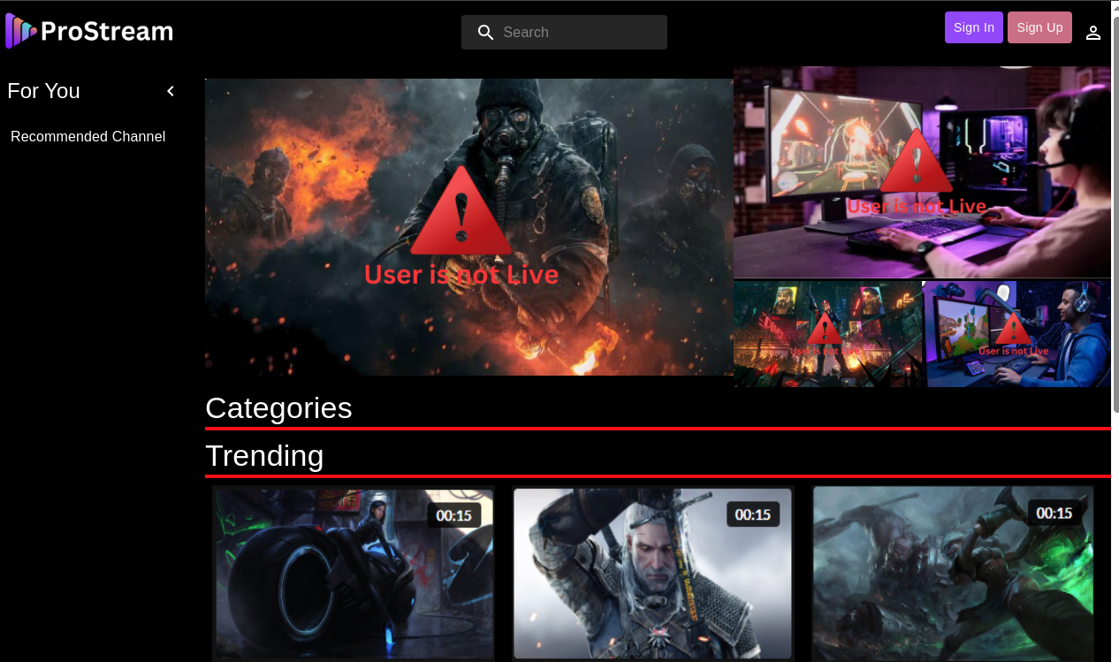
Task: Click the Sign In button
Action: pyautogui.click(x=973, y=27)
